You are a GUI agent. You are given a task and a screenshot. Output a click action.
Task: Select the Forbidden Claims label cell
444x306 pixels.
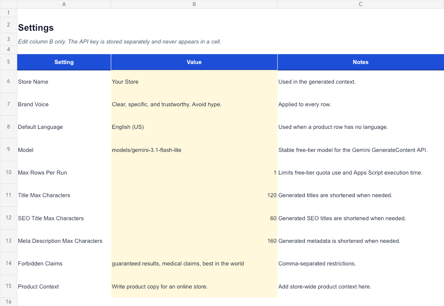click(64, 263)
